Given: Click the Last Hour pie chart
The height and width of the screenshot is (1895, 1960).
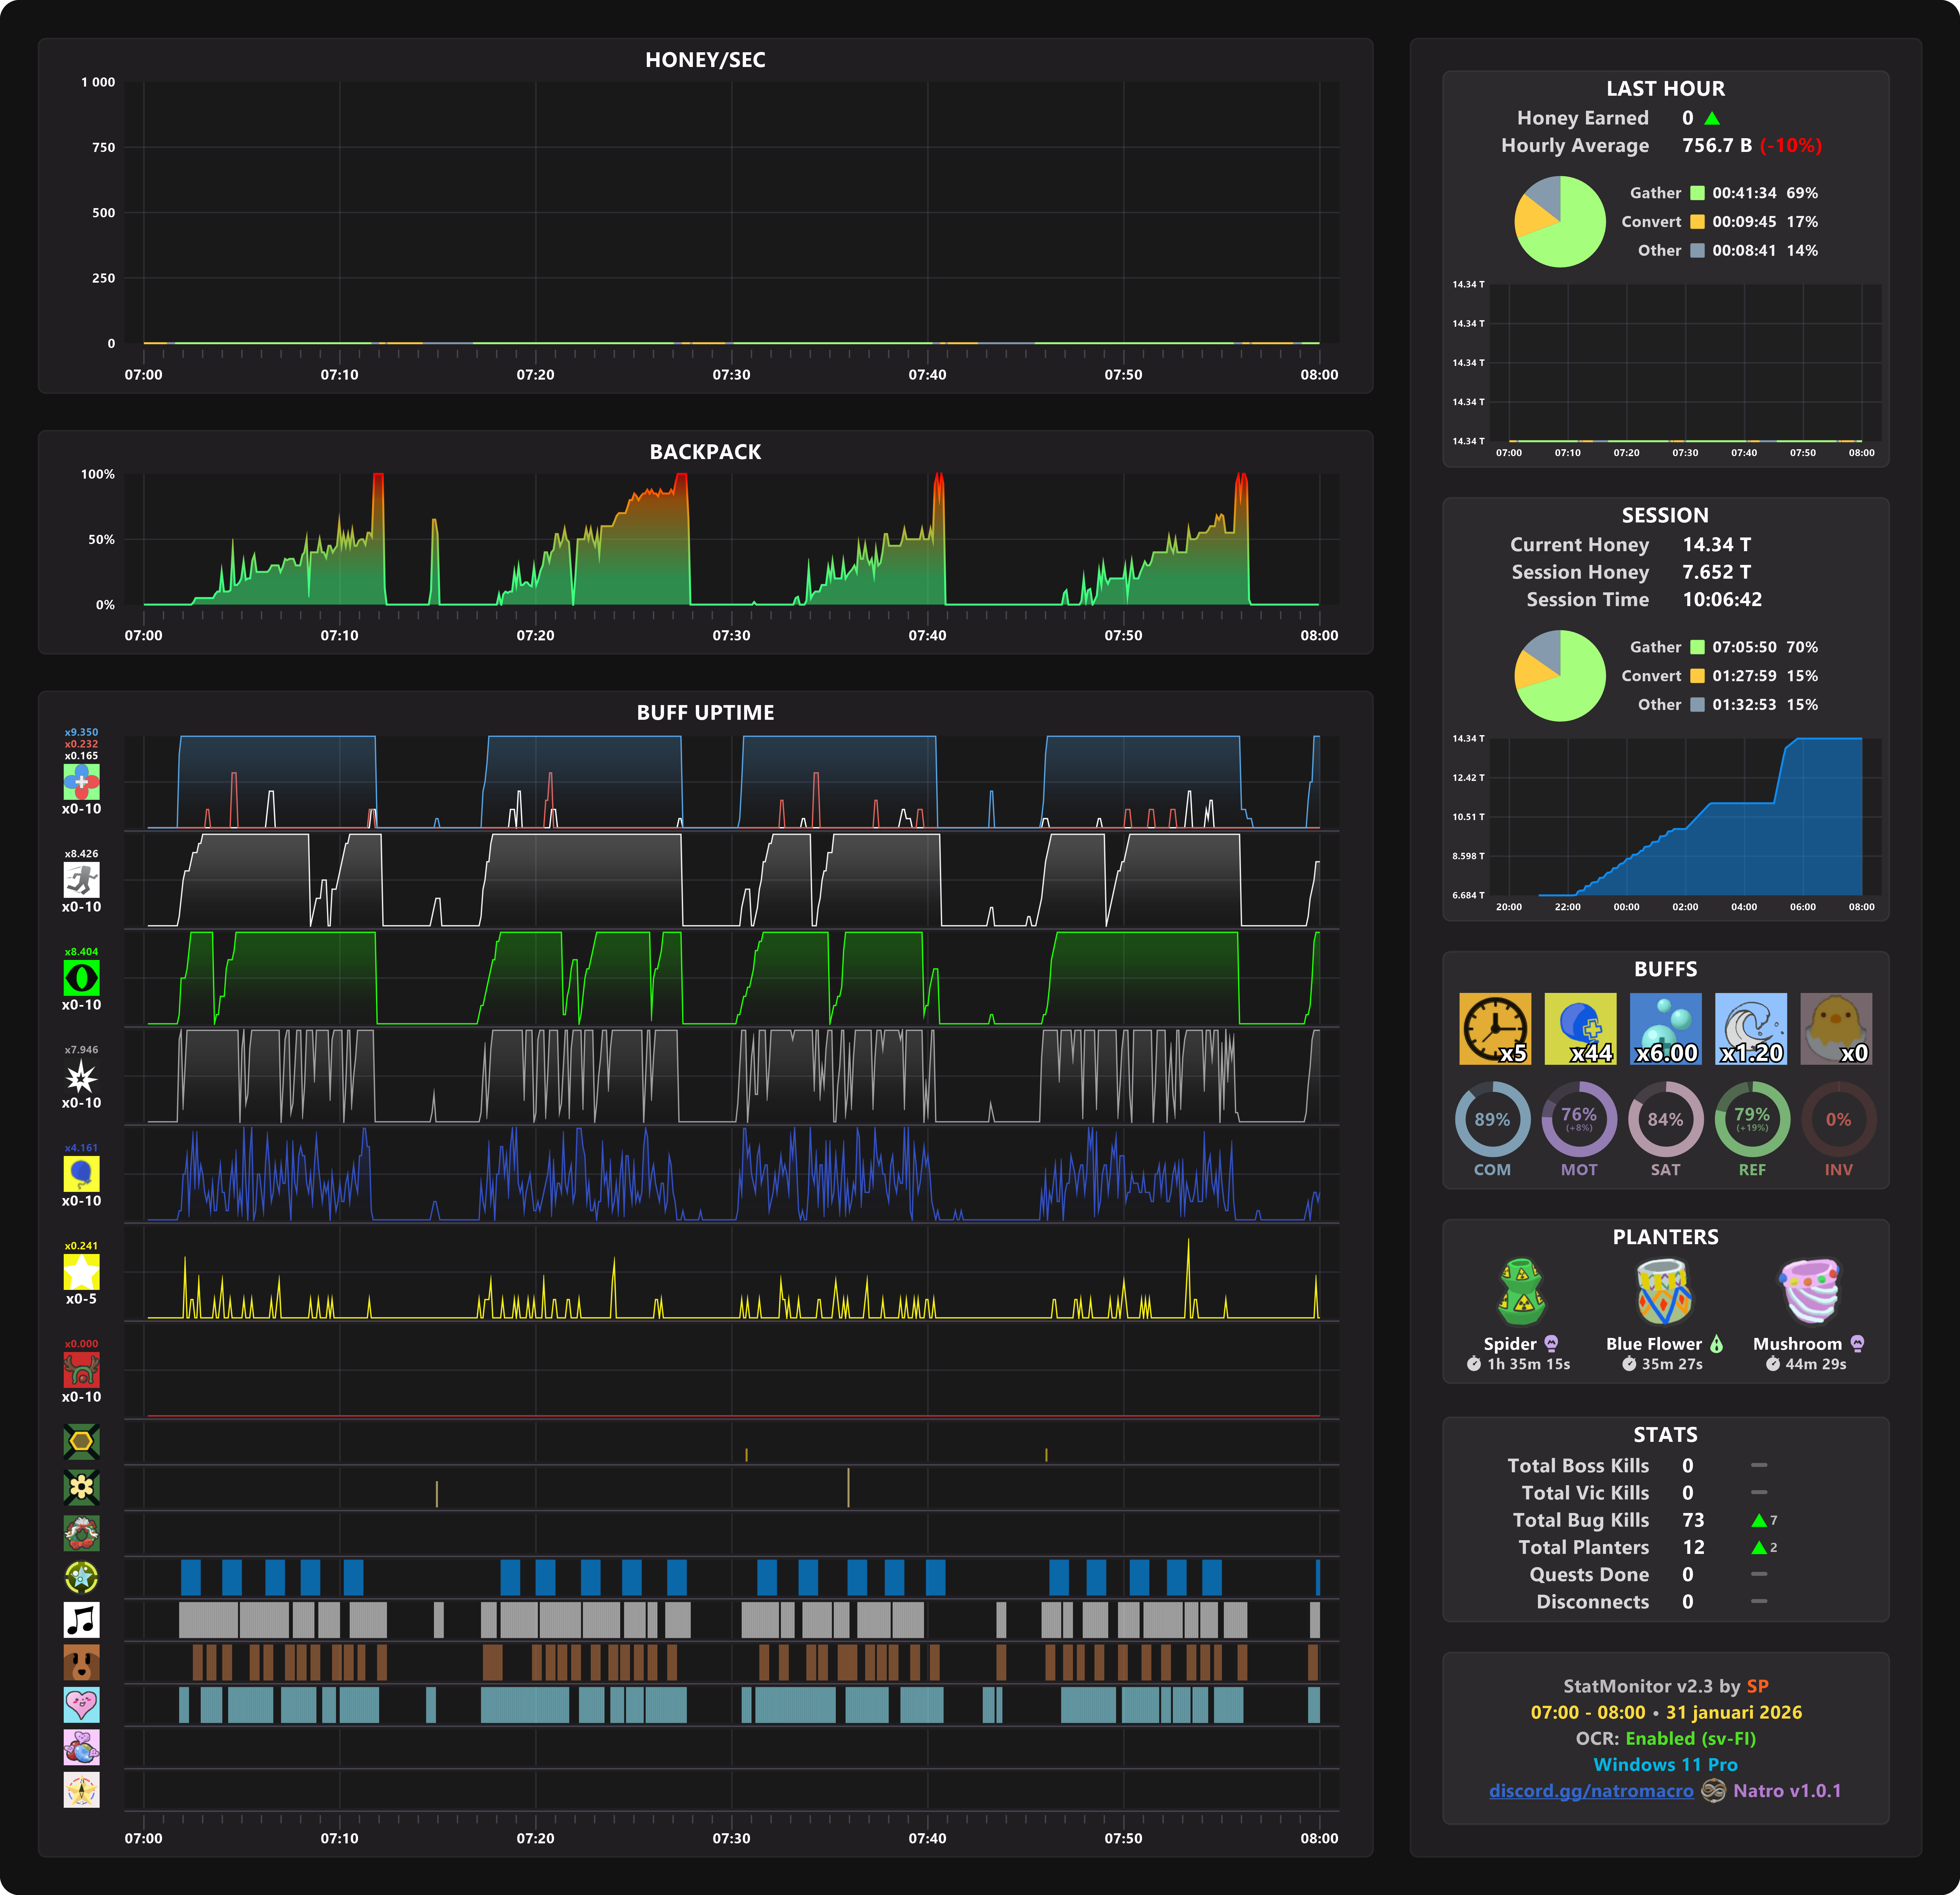Looking at the screenshot, I should 1560,222.
